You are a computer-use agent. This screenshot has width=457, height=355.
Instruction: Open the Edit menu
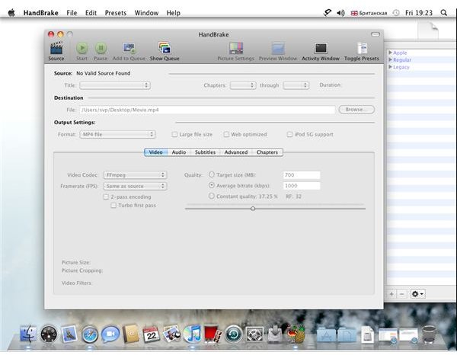[91, 13]
